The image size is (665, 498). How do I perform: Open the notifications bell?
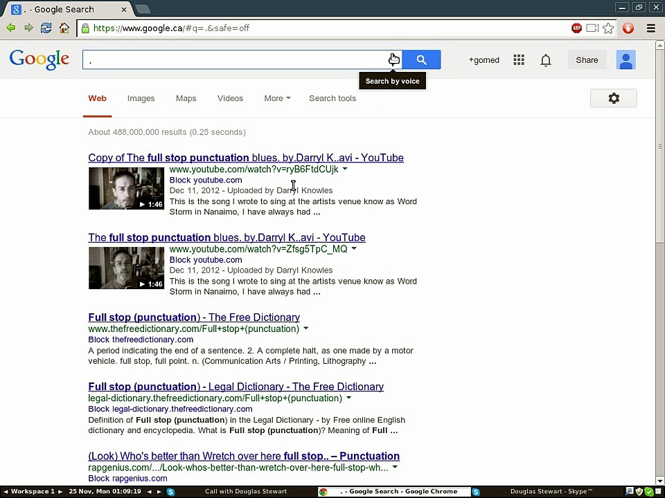tap(546, 60)
